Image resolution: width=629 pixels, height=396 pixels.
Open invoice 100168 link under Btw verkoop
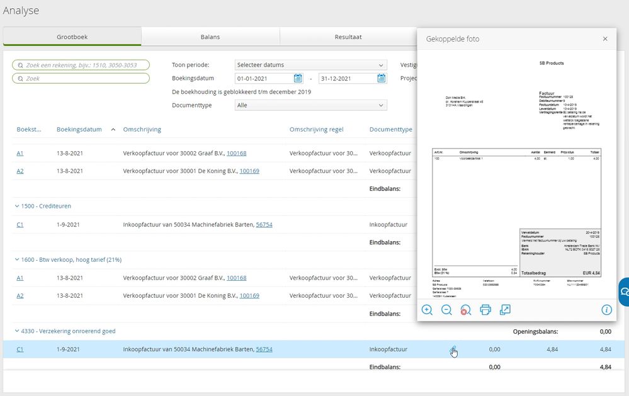237,278
